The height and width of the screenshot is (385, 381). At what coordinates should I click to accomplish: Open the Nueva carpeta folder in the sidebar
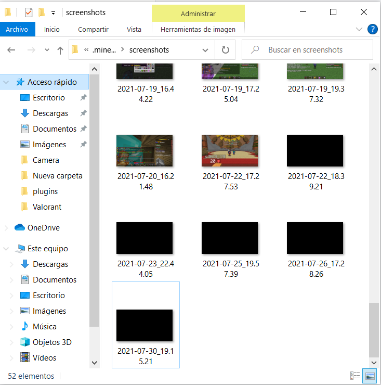(x=57, y=176)
